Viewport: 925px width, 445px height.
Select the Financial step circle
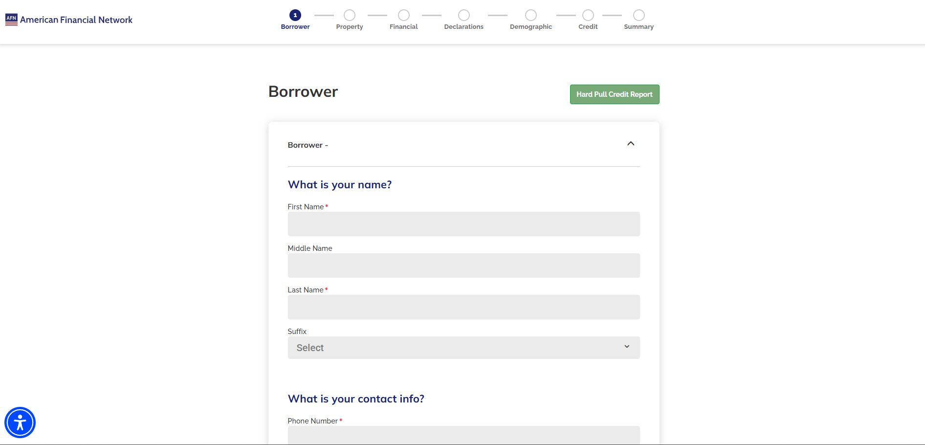[x=404, y=15]
